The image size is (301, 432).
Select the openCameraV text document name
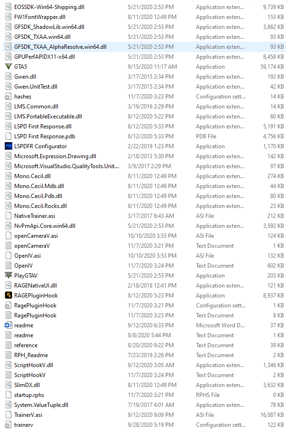(x=32, y=246)
